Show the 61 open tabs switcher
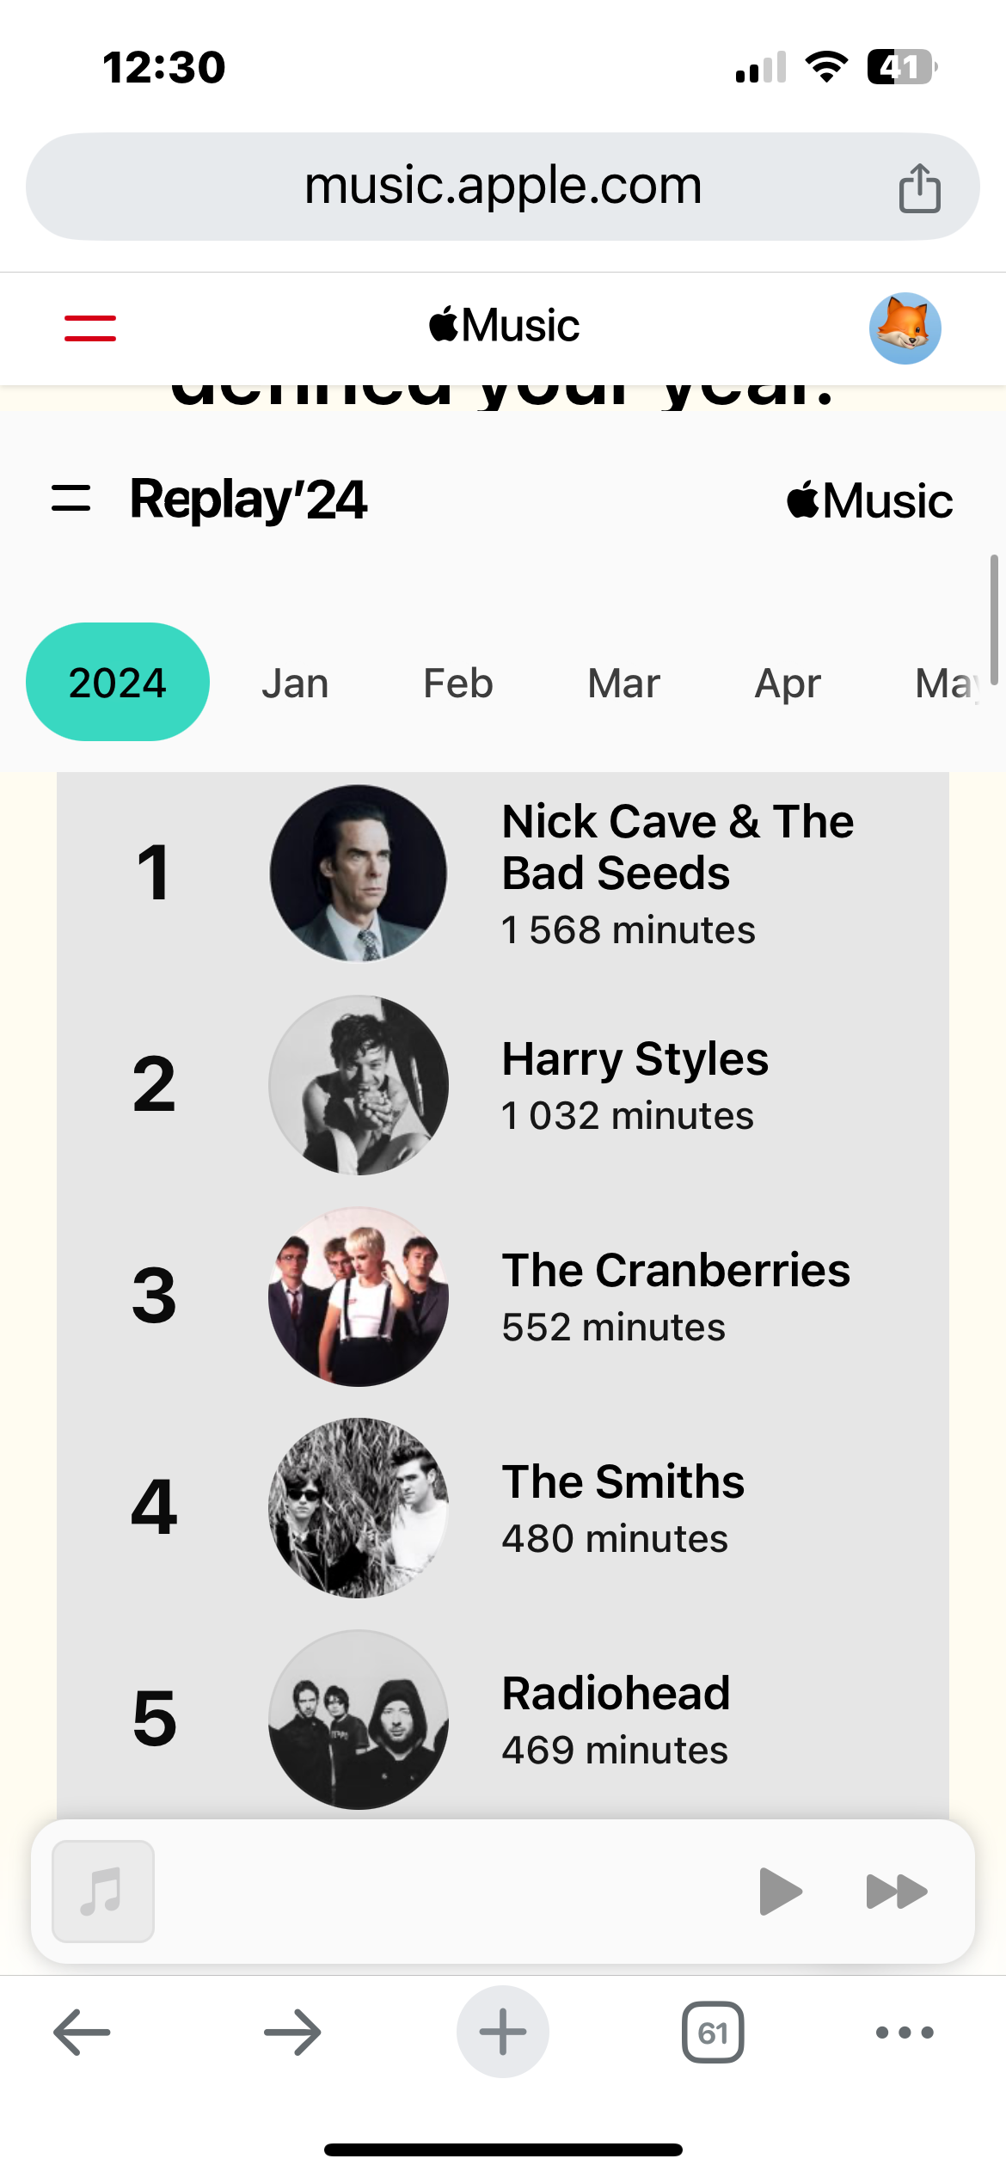 point(713,2033)
